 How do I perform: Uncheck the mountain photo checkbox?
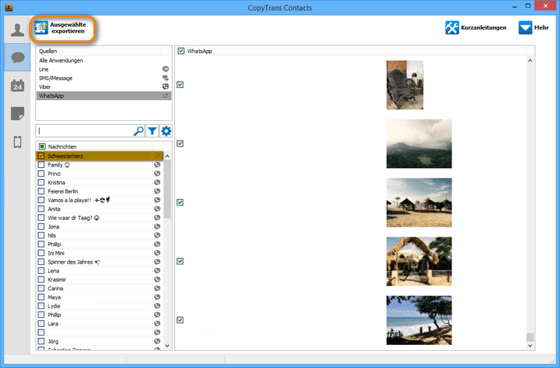coord(180,143)
